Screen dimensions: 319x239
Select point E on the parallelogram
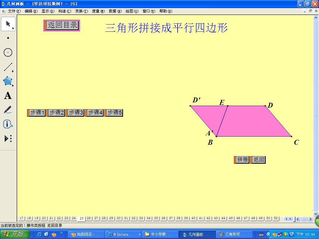228,106
